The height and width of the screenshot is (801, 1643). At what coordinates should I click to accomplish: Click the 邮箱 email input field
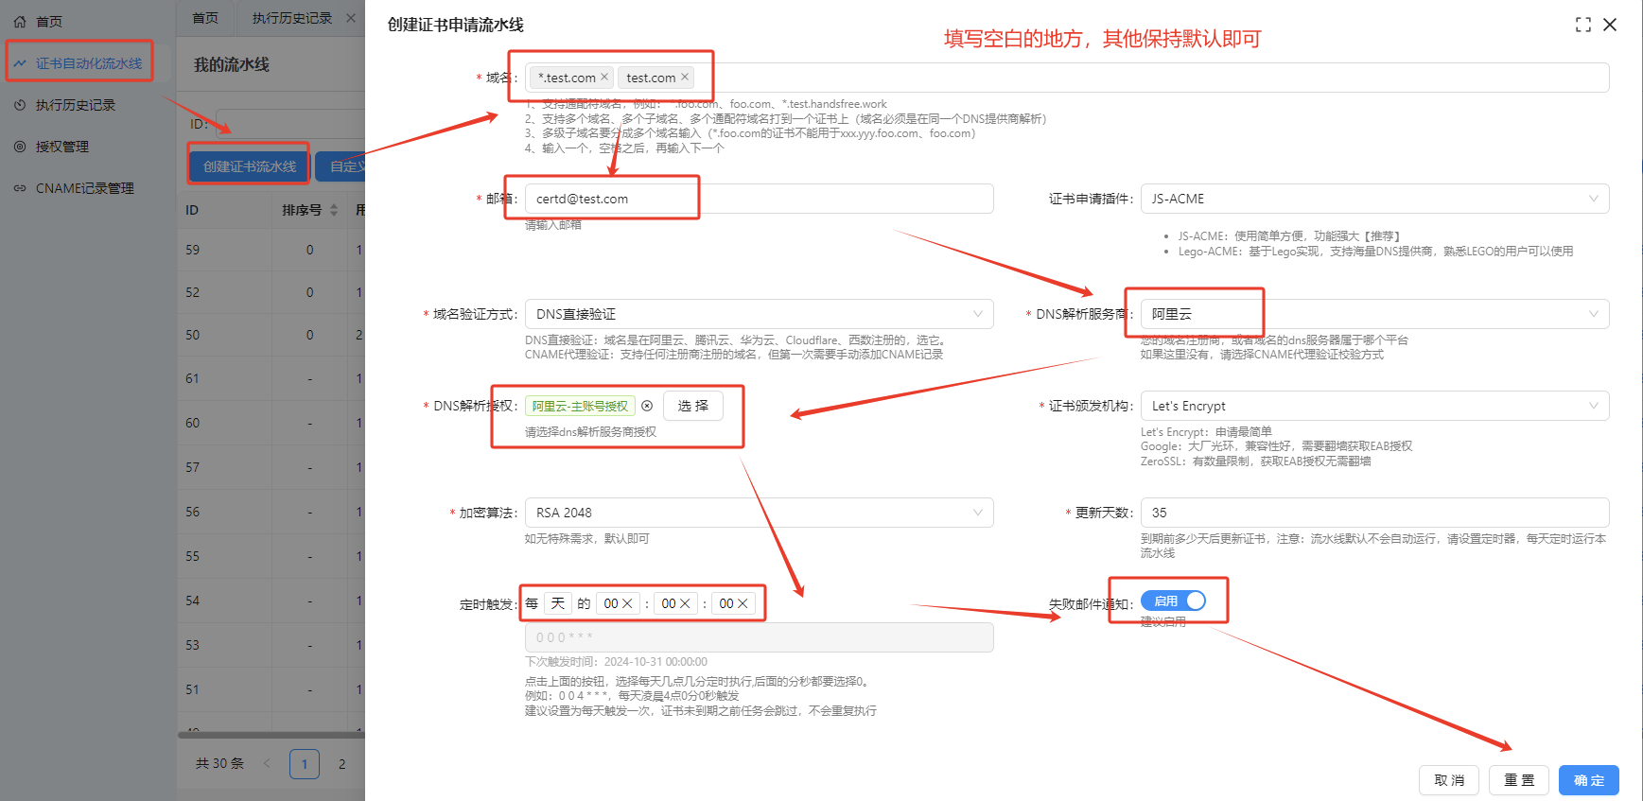pyautogui.click(x=759, y=199)
